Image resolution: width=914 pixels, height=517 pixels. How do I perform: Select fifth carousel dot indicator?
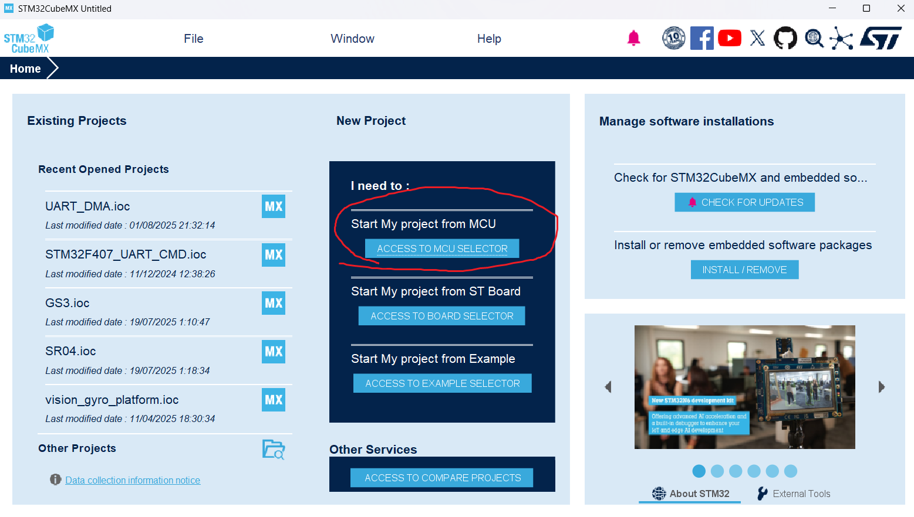pos(773,471)
